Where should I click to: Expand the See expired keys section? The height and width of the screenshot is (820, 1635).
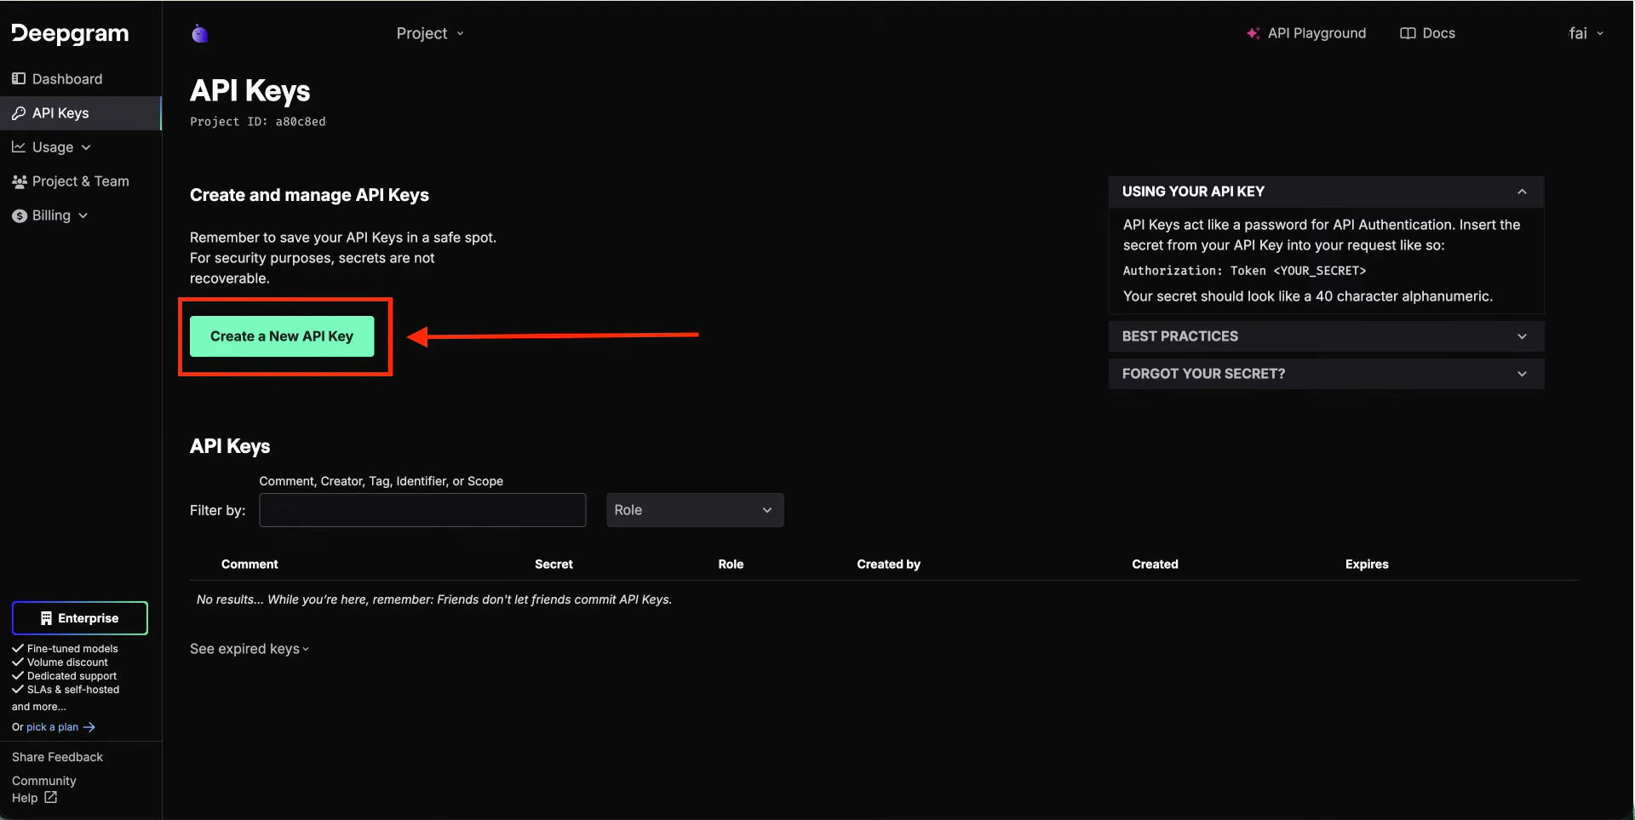click(249, 648)
